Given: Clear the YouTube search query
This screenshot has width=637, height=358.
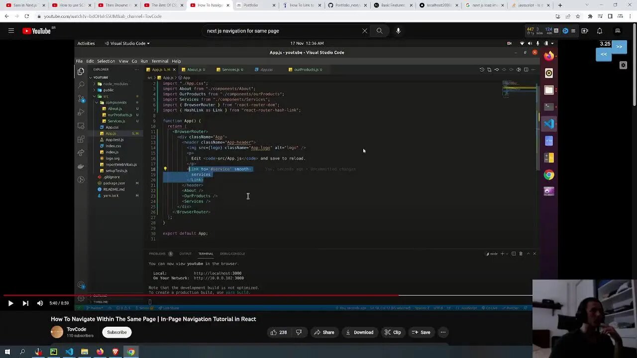Looking at the screenshot, I should pos(365,31).
